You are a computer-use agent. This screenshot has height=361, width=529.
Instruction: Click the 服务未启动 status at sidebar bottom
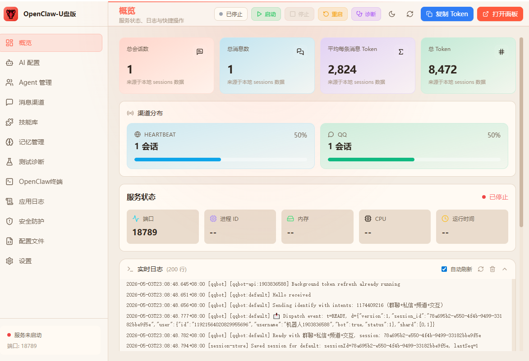coord(25,335)
